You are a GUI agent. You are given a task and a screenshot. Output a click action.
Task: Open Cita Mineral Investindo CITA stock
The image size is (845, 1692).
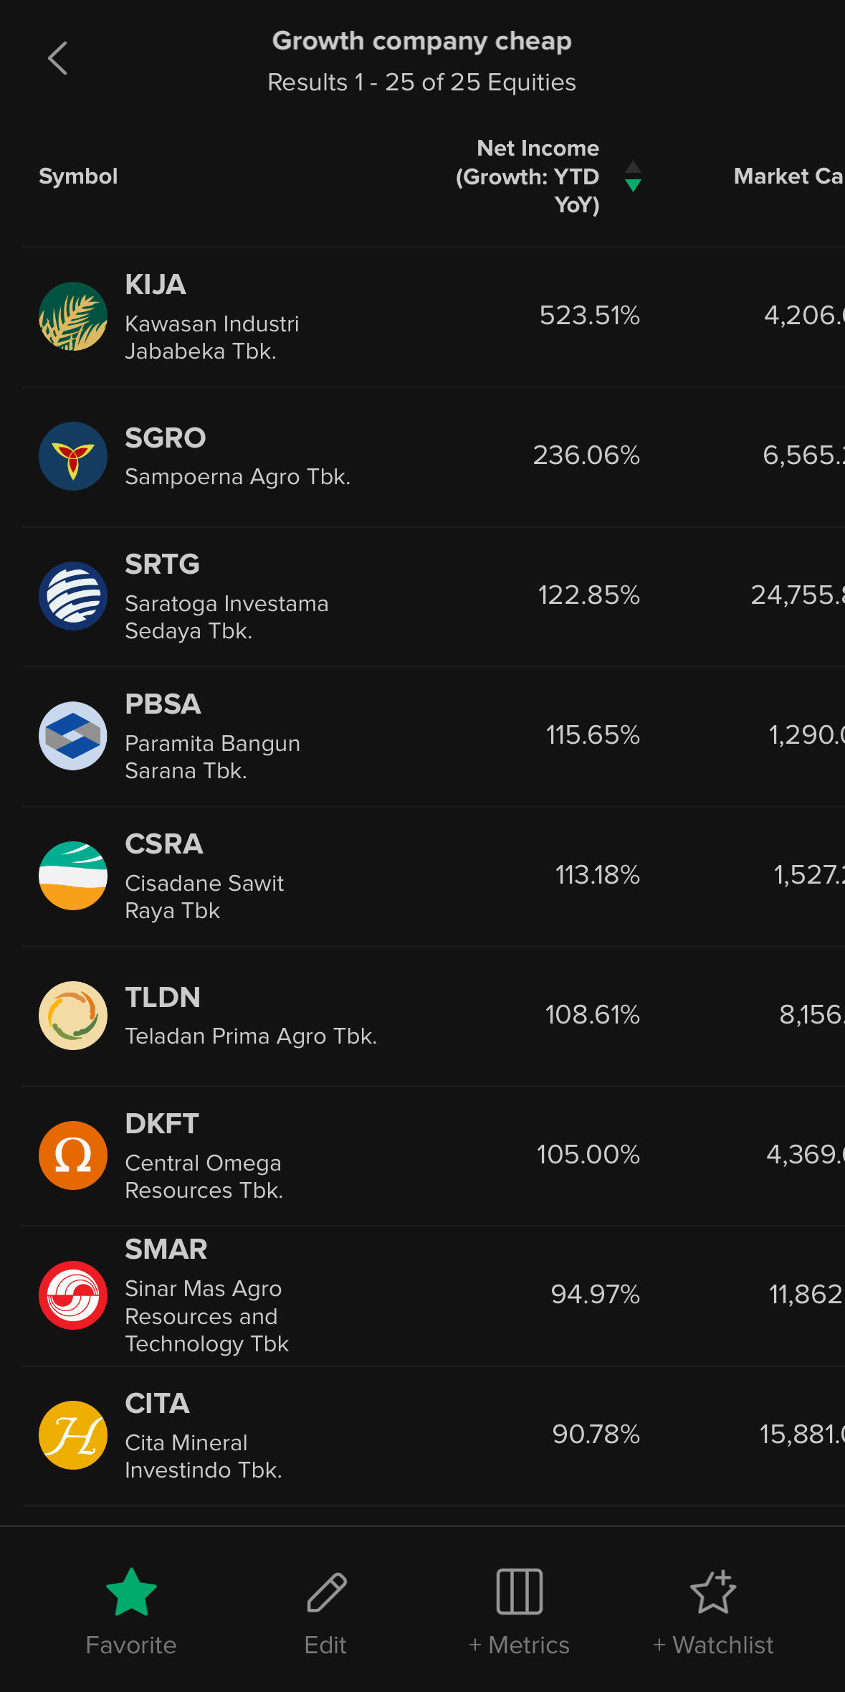click(x=433, y=1435)
